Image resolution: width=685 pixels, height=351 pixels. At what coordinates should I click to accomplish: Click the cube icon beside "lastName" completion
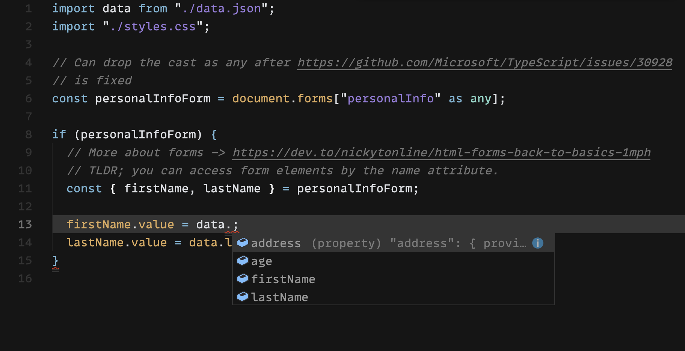point(243,297)
